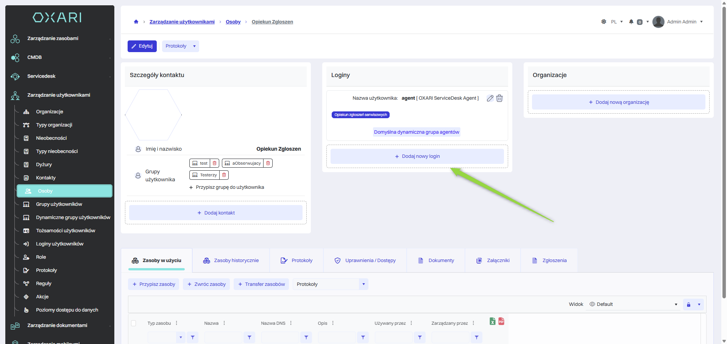Tick the select-all checkbox in table header
This screenshot has width=727, height=344.
tap(133, 323)
